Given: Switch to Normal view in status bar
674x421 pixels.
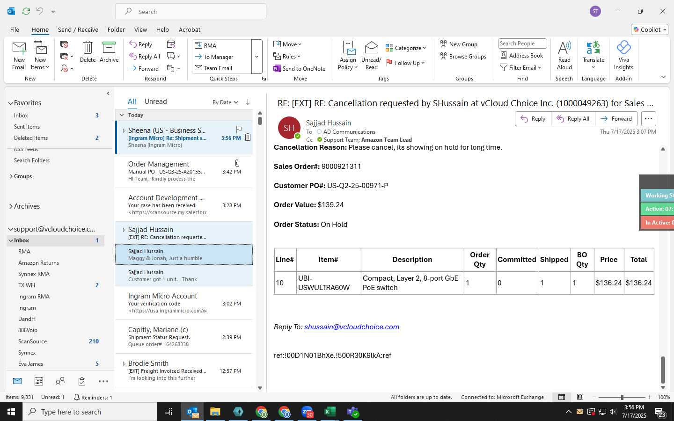Looking at the screenshot, I should 562,397.
